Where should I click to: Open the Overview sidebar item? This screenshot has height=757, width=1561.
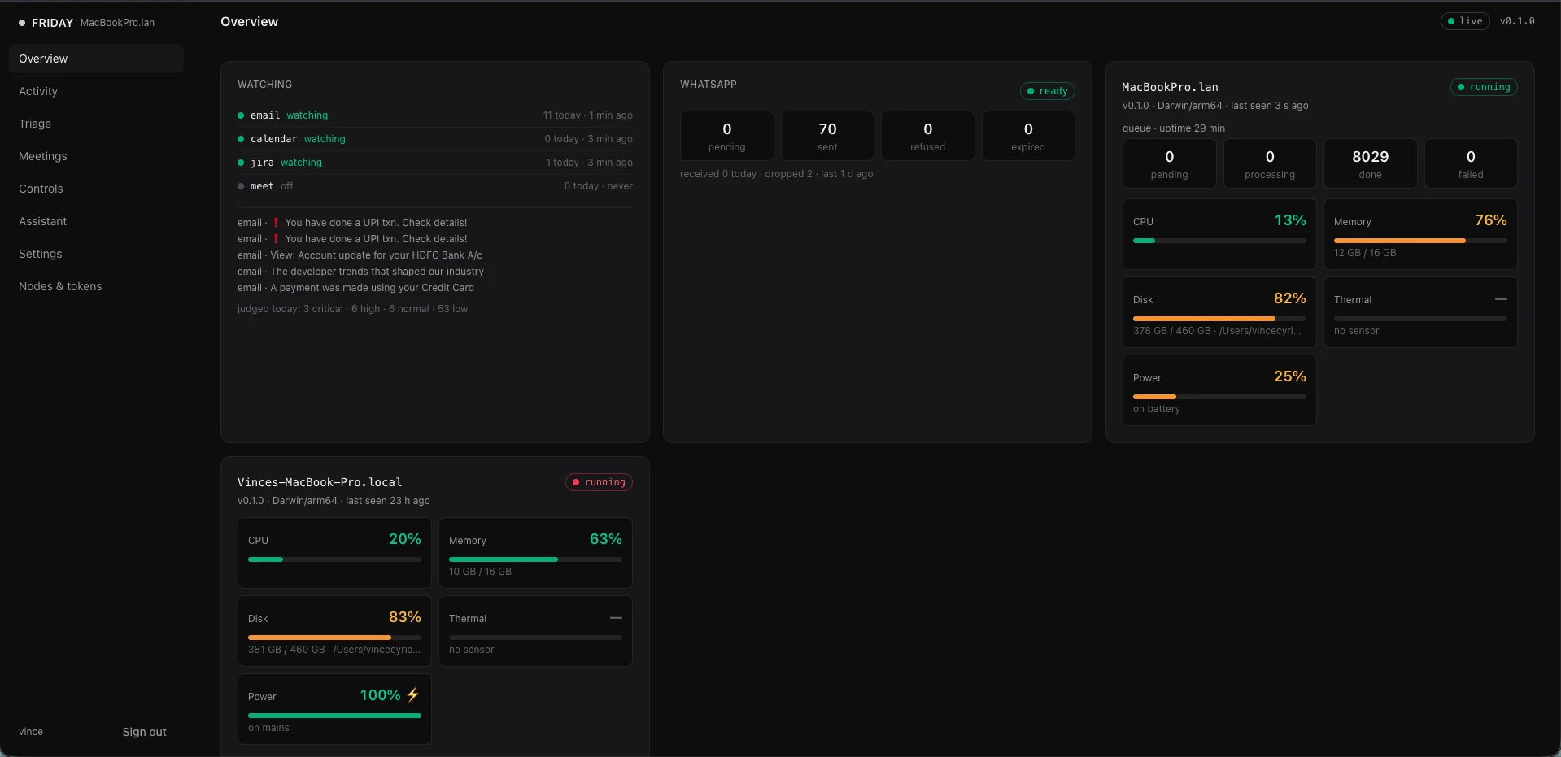pyautogui.click(x=96, y=59)
